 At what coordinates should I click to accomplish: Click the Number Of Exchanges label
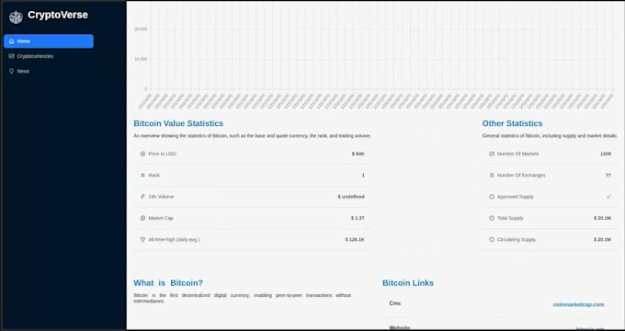(521, 175)
